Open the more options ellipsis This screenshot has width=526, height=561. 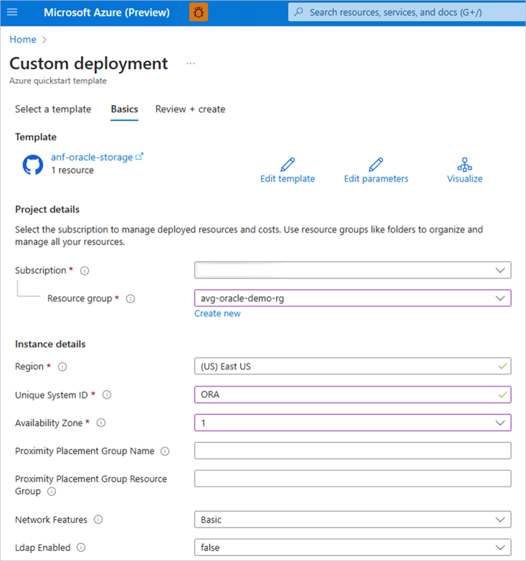(x=191, y=64)
